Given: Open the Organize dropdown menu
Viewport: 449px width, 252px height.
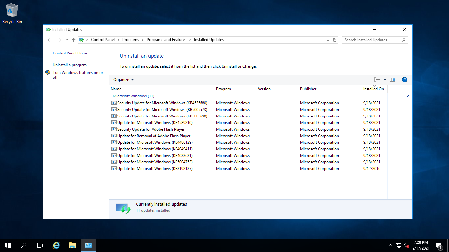Looking at the screenshot, I should 124,80.
